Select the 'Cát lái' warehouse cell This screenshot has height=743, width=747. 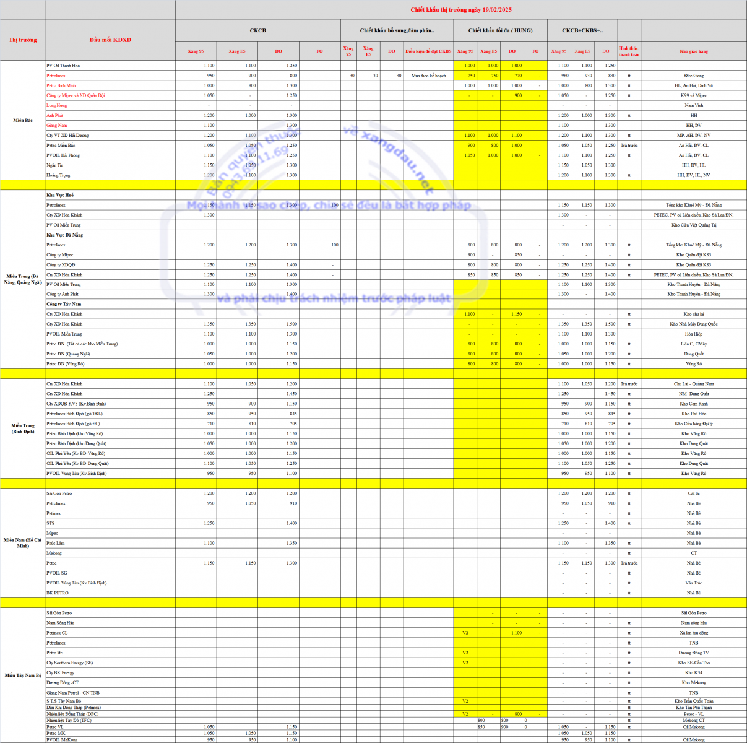(x=694, y=493)
